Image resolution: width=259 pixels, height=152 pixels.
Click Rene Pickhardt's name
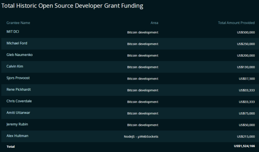pos(19,89)
